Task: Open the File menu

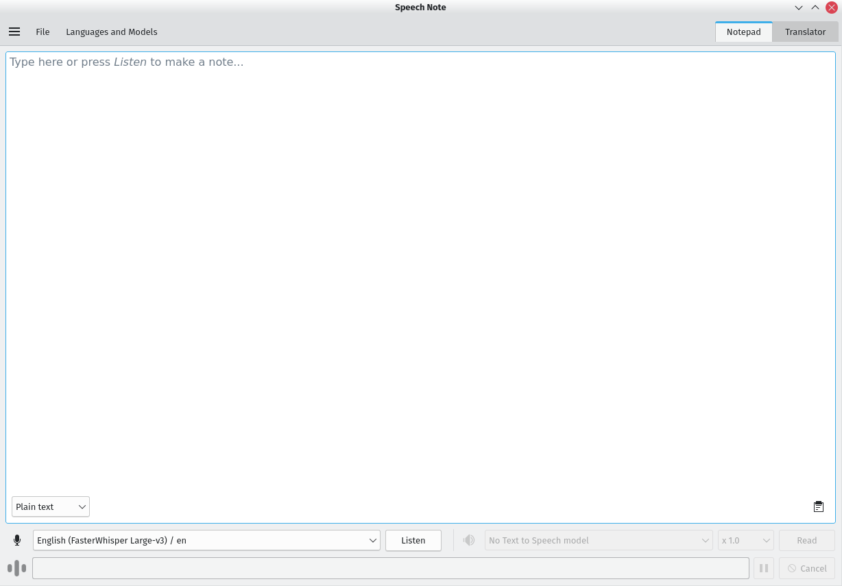Action: (x=43, y=32)
